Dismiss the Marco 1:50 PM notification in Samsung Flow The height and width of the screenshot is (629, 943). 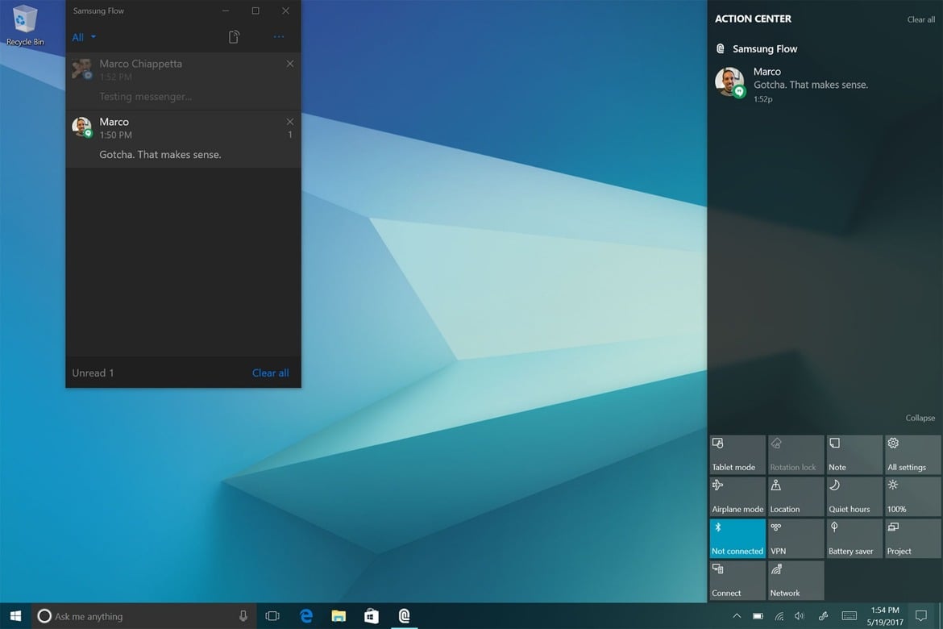pyautogui.click(x=290, y=122)
